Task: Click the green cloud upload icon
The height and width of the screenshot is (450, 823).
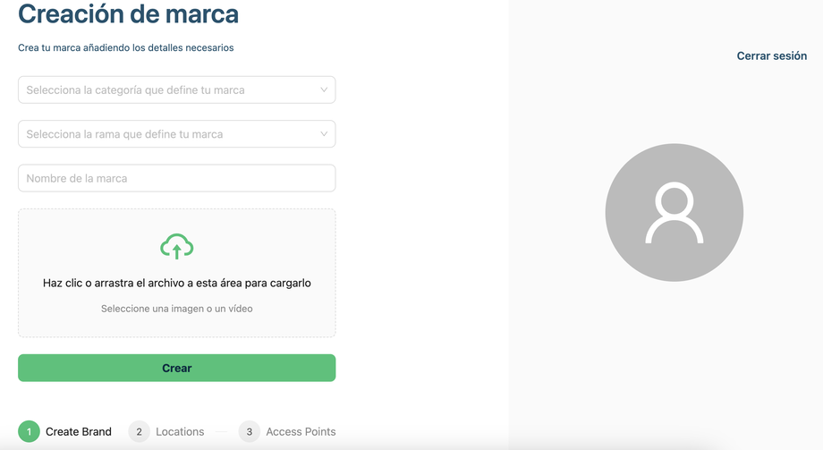Action: pos(177,246)
